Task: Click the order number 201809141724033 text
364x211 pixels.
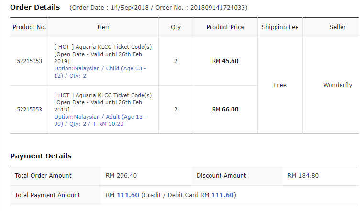Action: pyautogui.click(x=218, y=8)
